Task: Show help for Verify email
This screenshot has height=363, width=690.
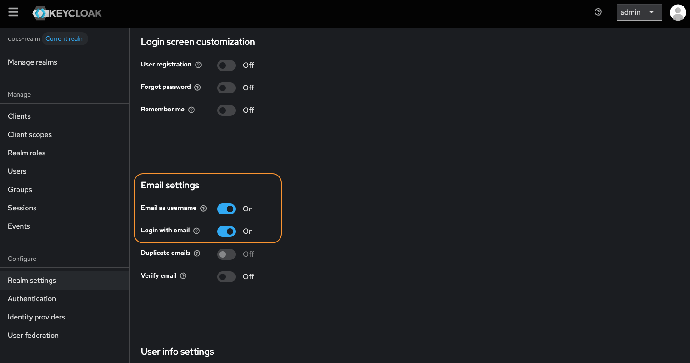Action: (x=183, y=276)
